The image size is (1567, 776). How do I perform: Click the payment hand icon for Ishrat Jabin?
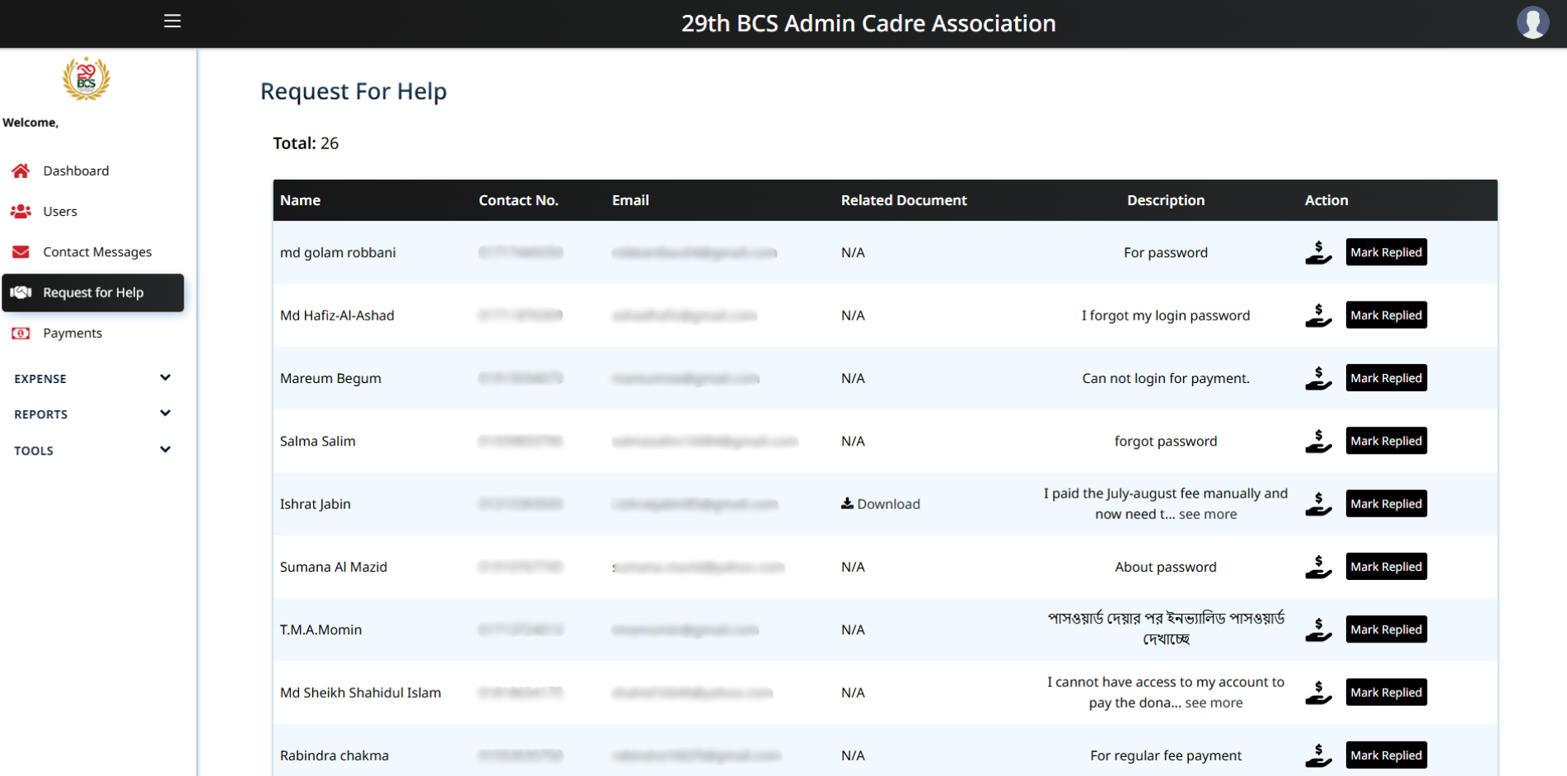pyautogui.click(x=1318, y=504)
